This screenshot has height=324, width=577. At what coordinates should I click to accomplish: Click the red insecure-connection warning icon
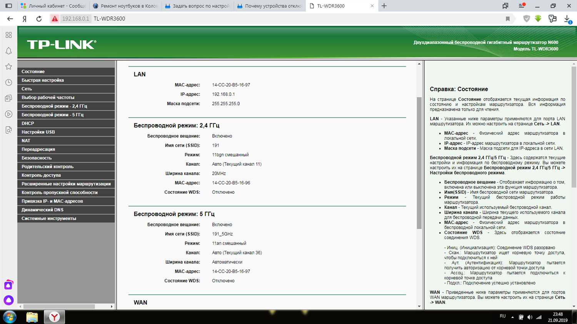click(55, 18)
